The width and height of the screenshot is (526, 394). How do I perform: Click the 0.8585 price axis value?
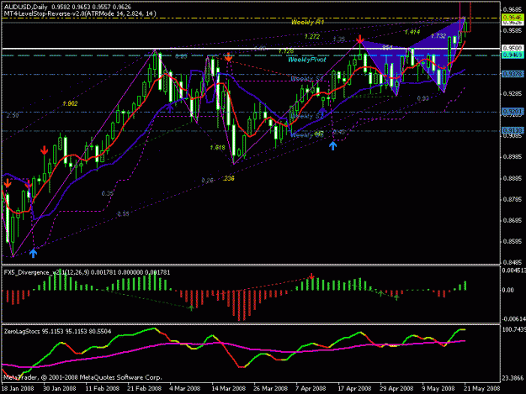click(x=513, y=241)
